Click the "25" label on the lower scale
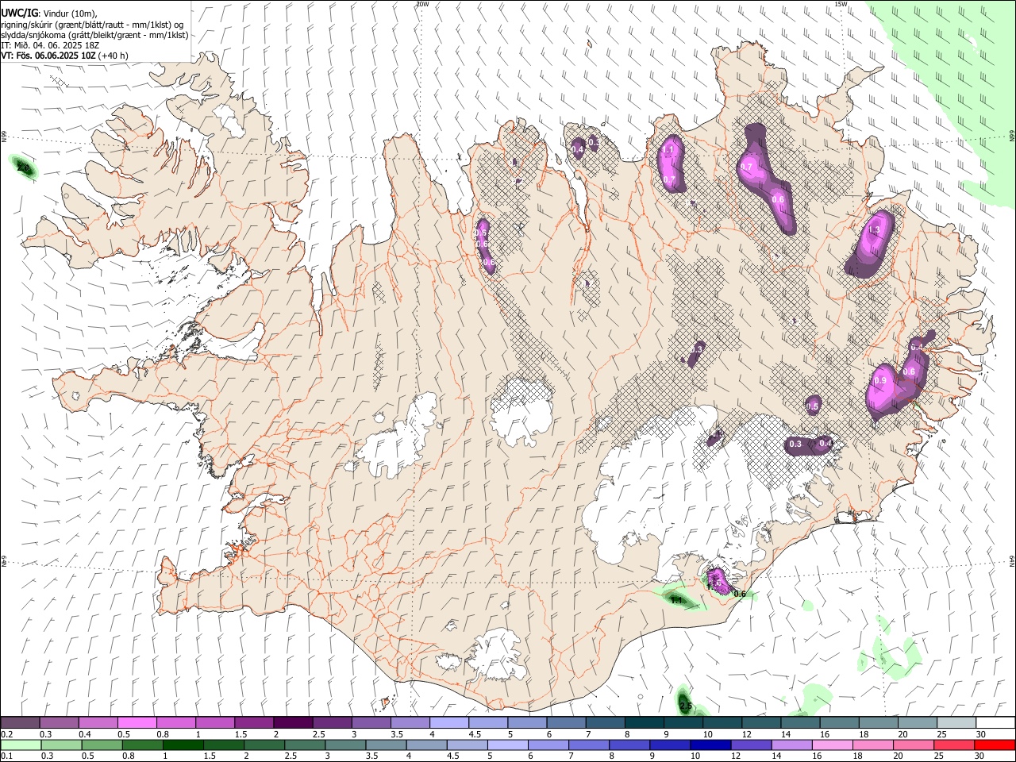Image resolution: width=1016 pixels, height=762 pixels. point(938,756)
